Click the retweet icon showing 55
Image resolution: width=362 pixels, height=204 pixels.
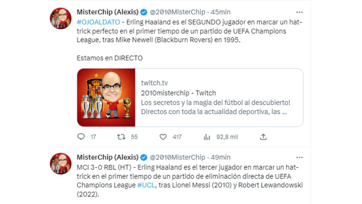(x=122, y=137)
